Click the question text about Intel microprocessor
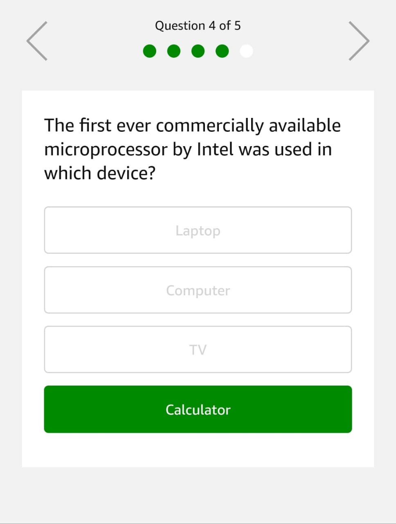The image size is (396, 524). click(x=192, y=149)
